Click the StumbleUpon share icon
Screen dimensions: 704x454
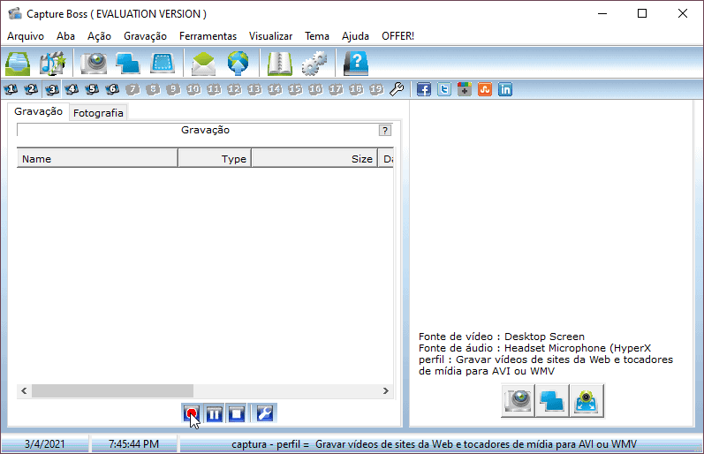tap(485, 89)
